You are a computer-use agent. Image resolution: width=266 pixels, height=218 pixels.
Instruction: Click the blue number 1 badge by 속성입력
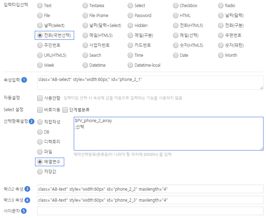pyautogui.click(x=24, y=80)
